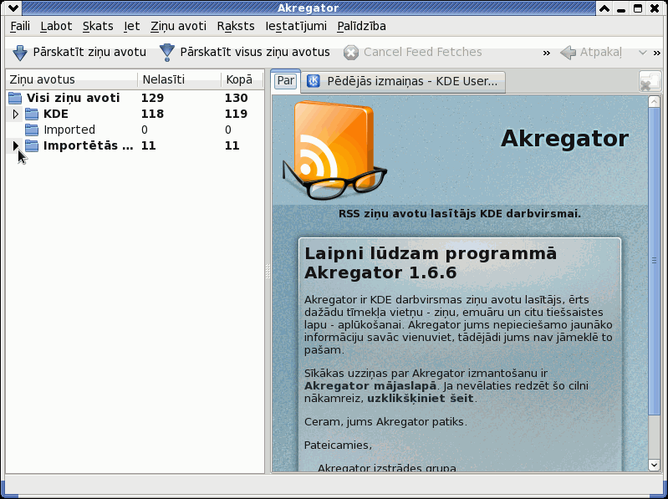Open the Ziņu avoti menu
The width and height of the screenshot is (668, 499).
pos(179,27)
